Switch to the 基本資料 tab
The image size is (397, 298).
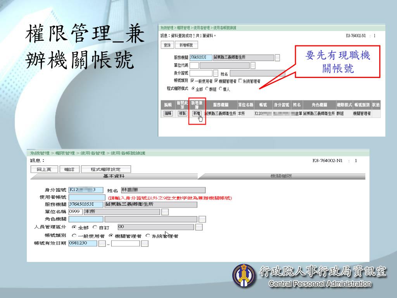114,177
